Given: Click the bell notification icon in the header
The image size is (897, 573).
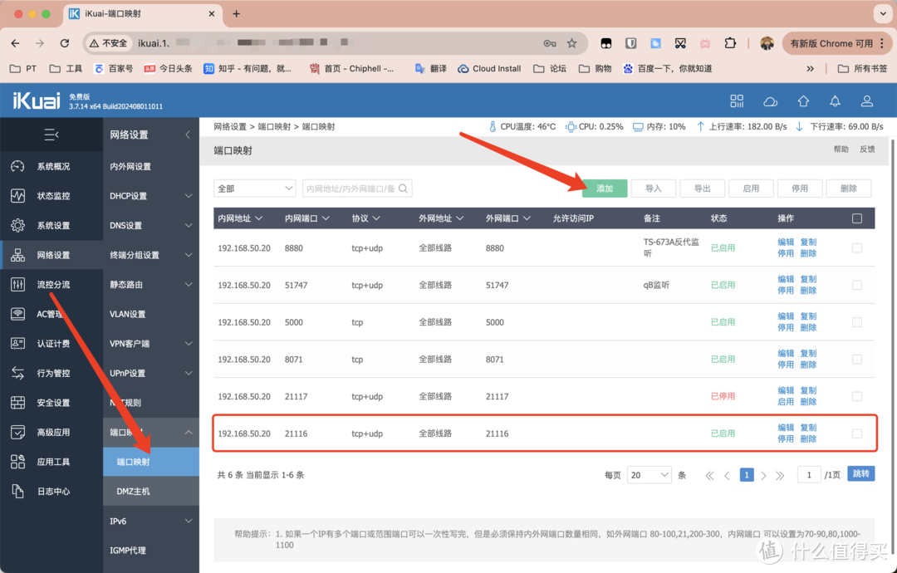Looking at the screenshot, I should 835,100.
